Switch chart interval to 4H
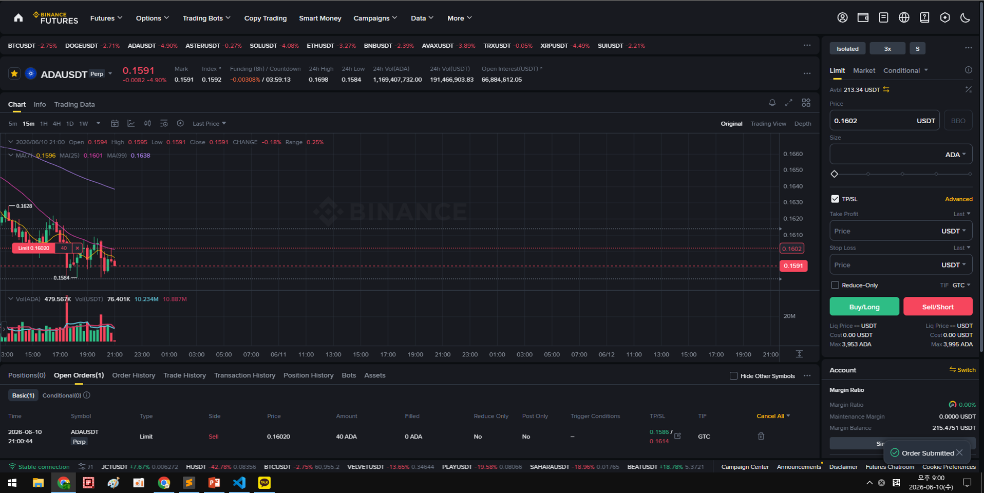 [56, 123]
